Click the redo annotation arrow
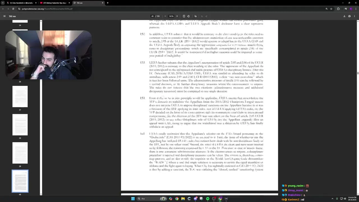This screenshot has height=202, width=359. (206, 16)
